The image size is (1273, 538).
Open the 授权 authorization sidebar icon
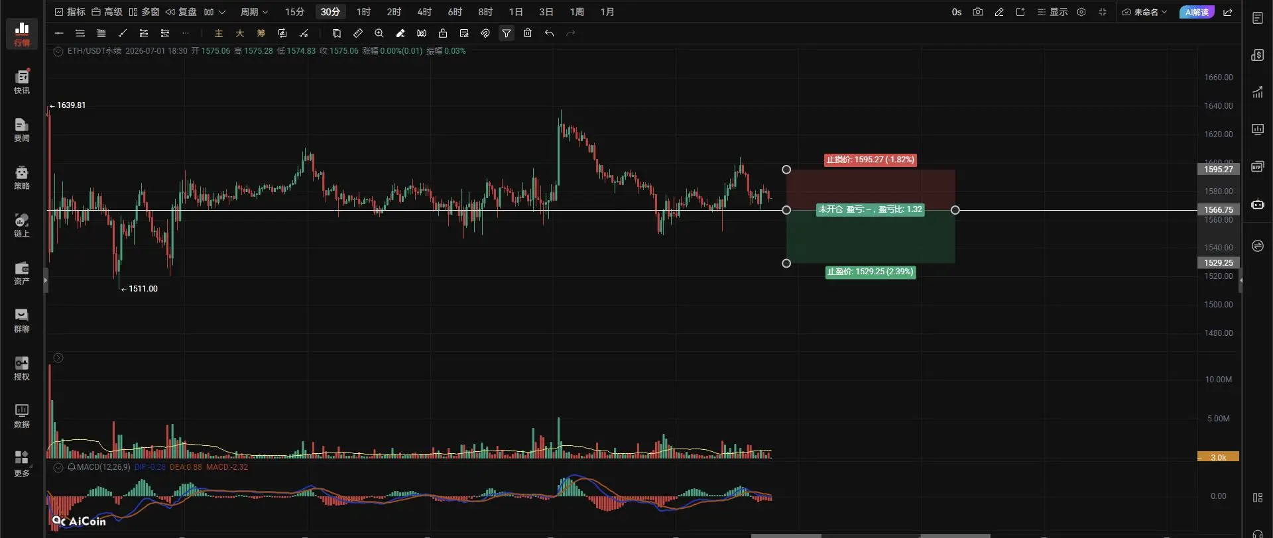pos(22,368)
